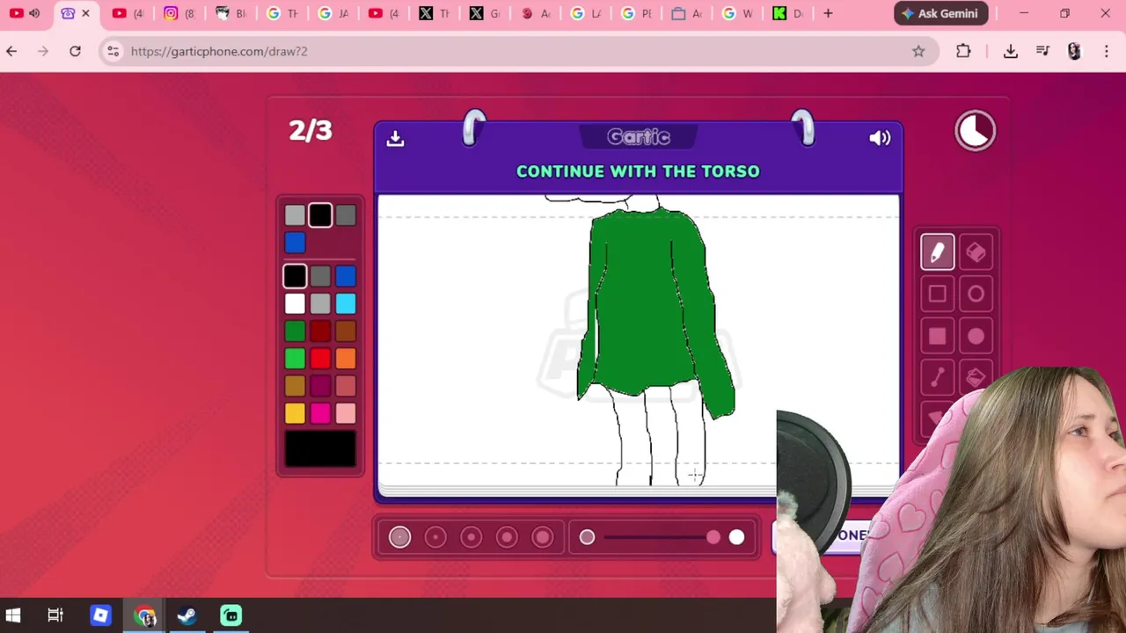Open the Windows Start menu
This screenshot has width=1126, height=633.
12,615
